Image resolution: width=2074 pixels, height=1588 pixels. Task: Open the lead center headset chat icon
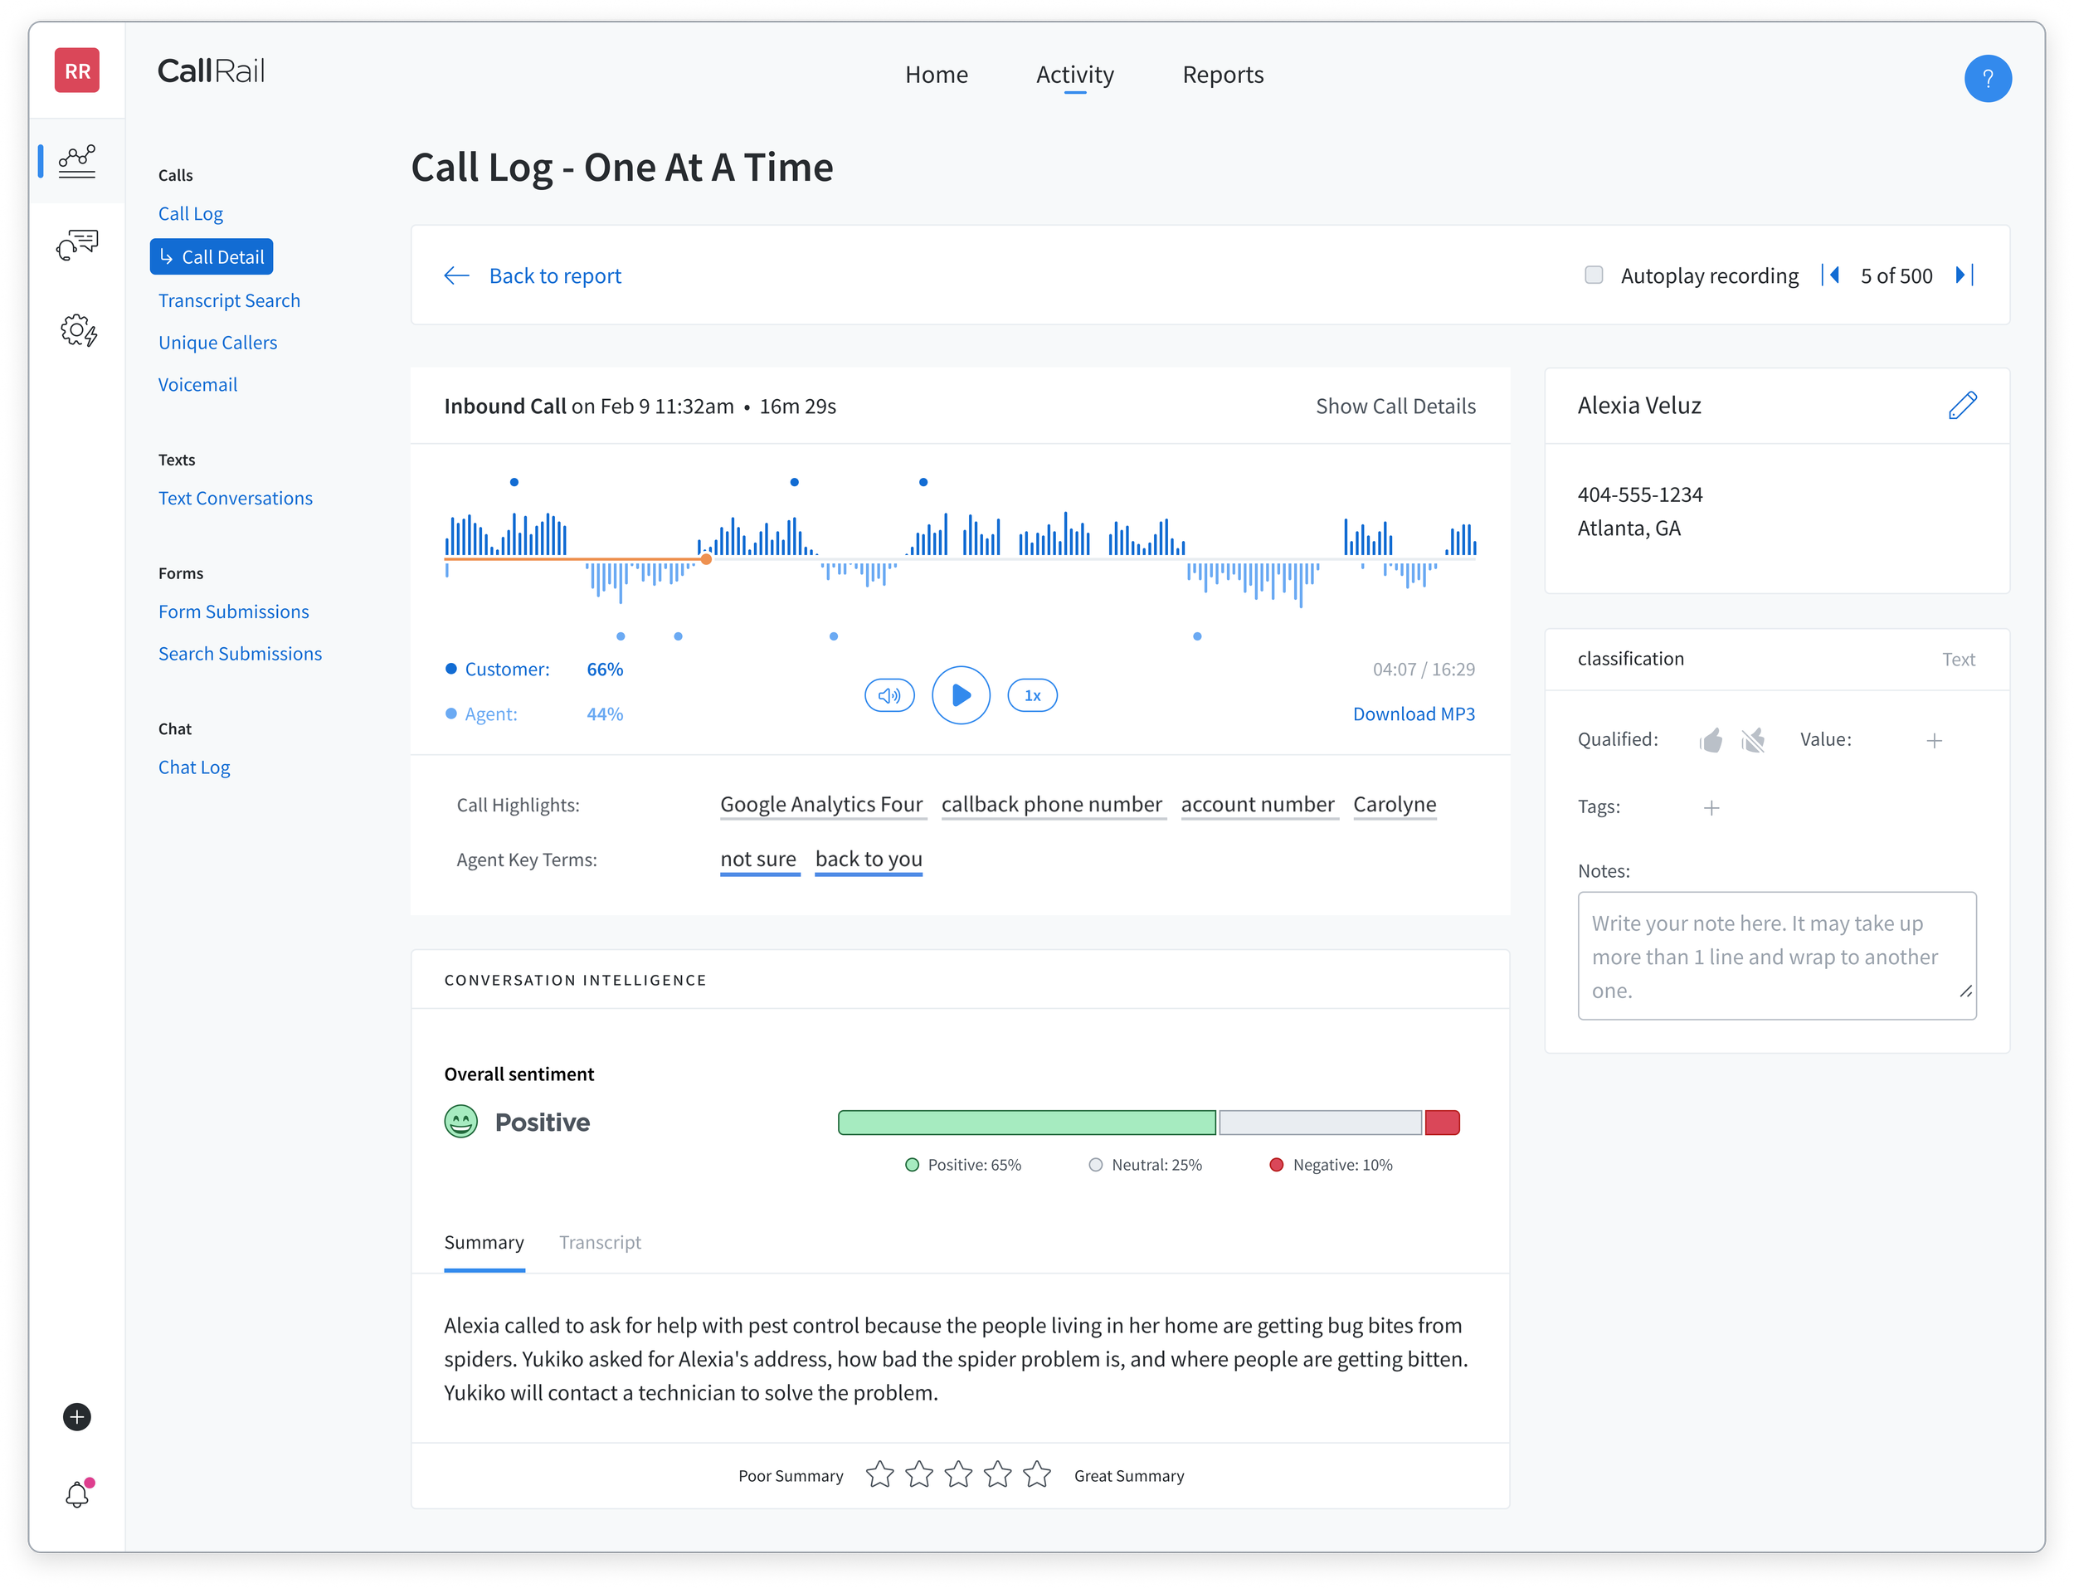pyautogui.click(x=76, y=245)
